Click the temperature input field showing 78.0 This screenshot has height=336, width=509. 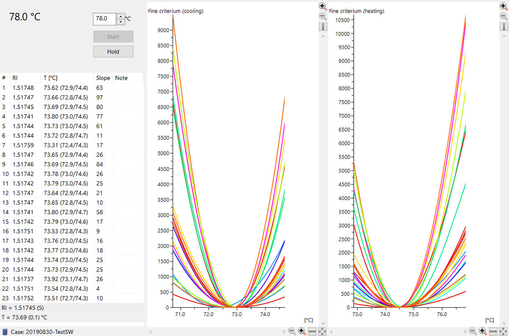coord(104,19)
